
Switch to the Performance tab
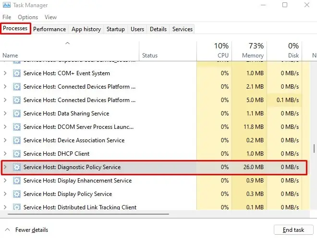49,29
